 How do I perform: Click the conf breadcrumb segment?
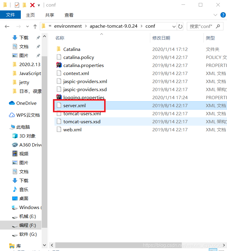click(150, 26)
